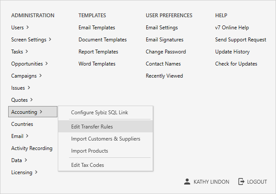Screen dimensions: 276x194
Task: Click Check for Updates
Action: coord(236,64)
